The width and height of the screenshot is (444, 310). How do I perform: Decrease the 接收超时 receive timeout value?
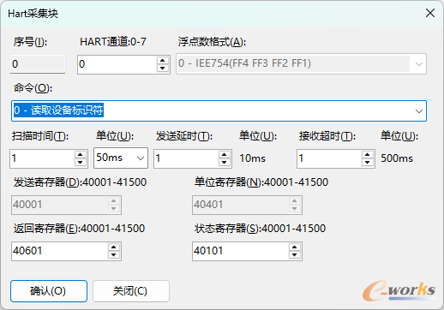368,163
